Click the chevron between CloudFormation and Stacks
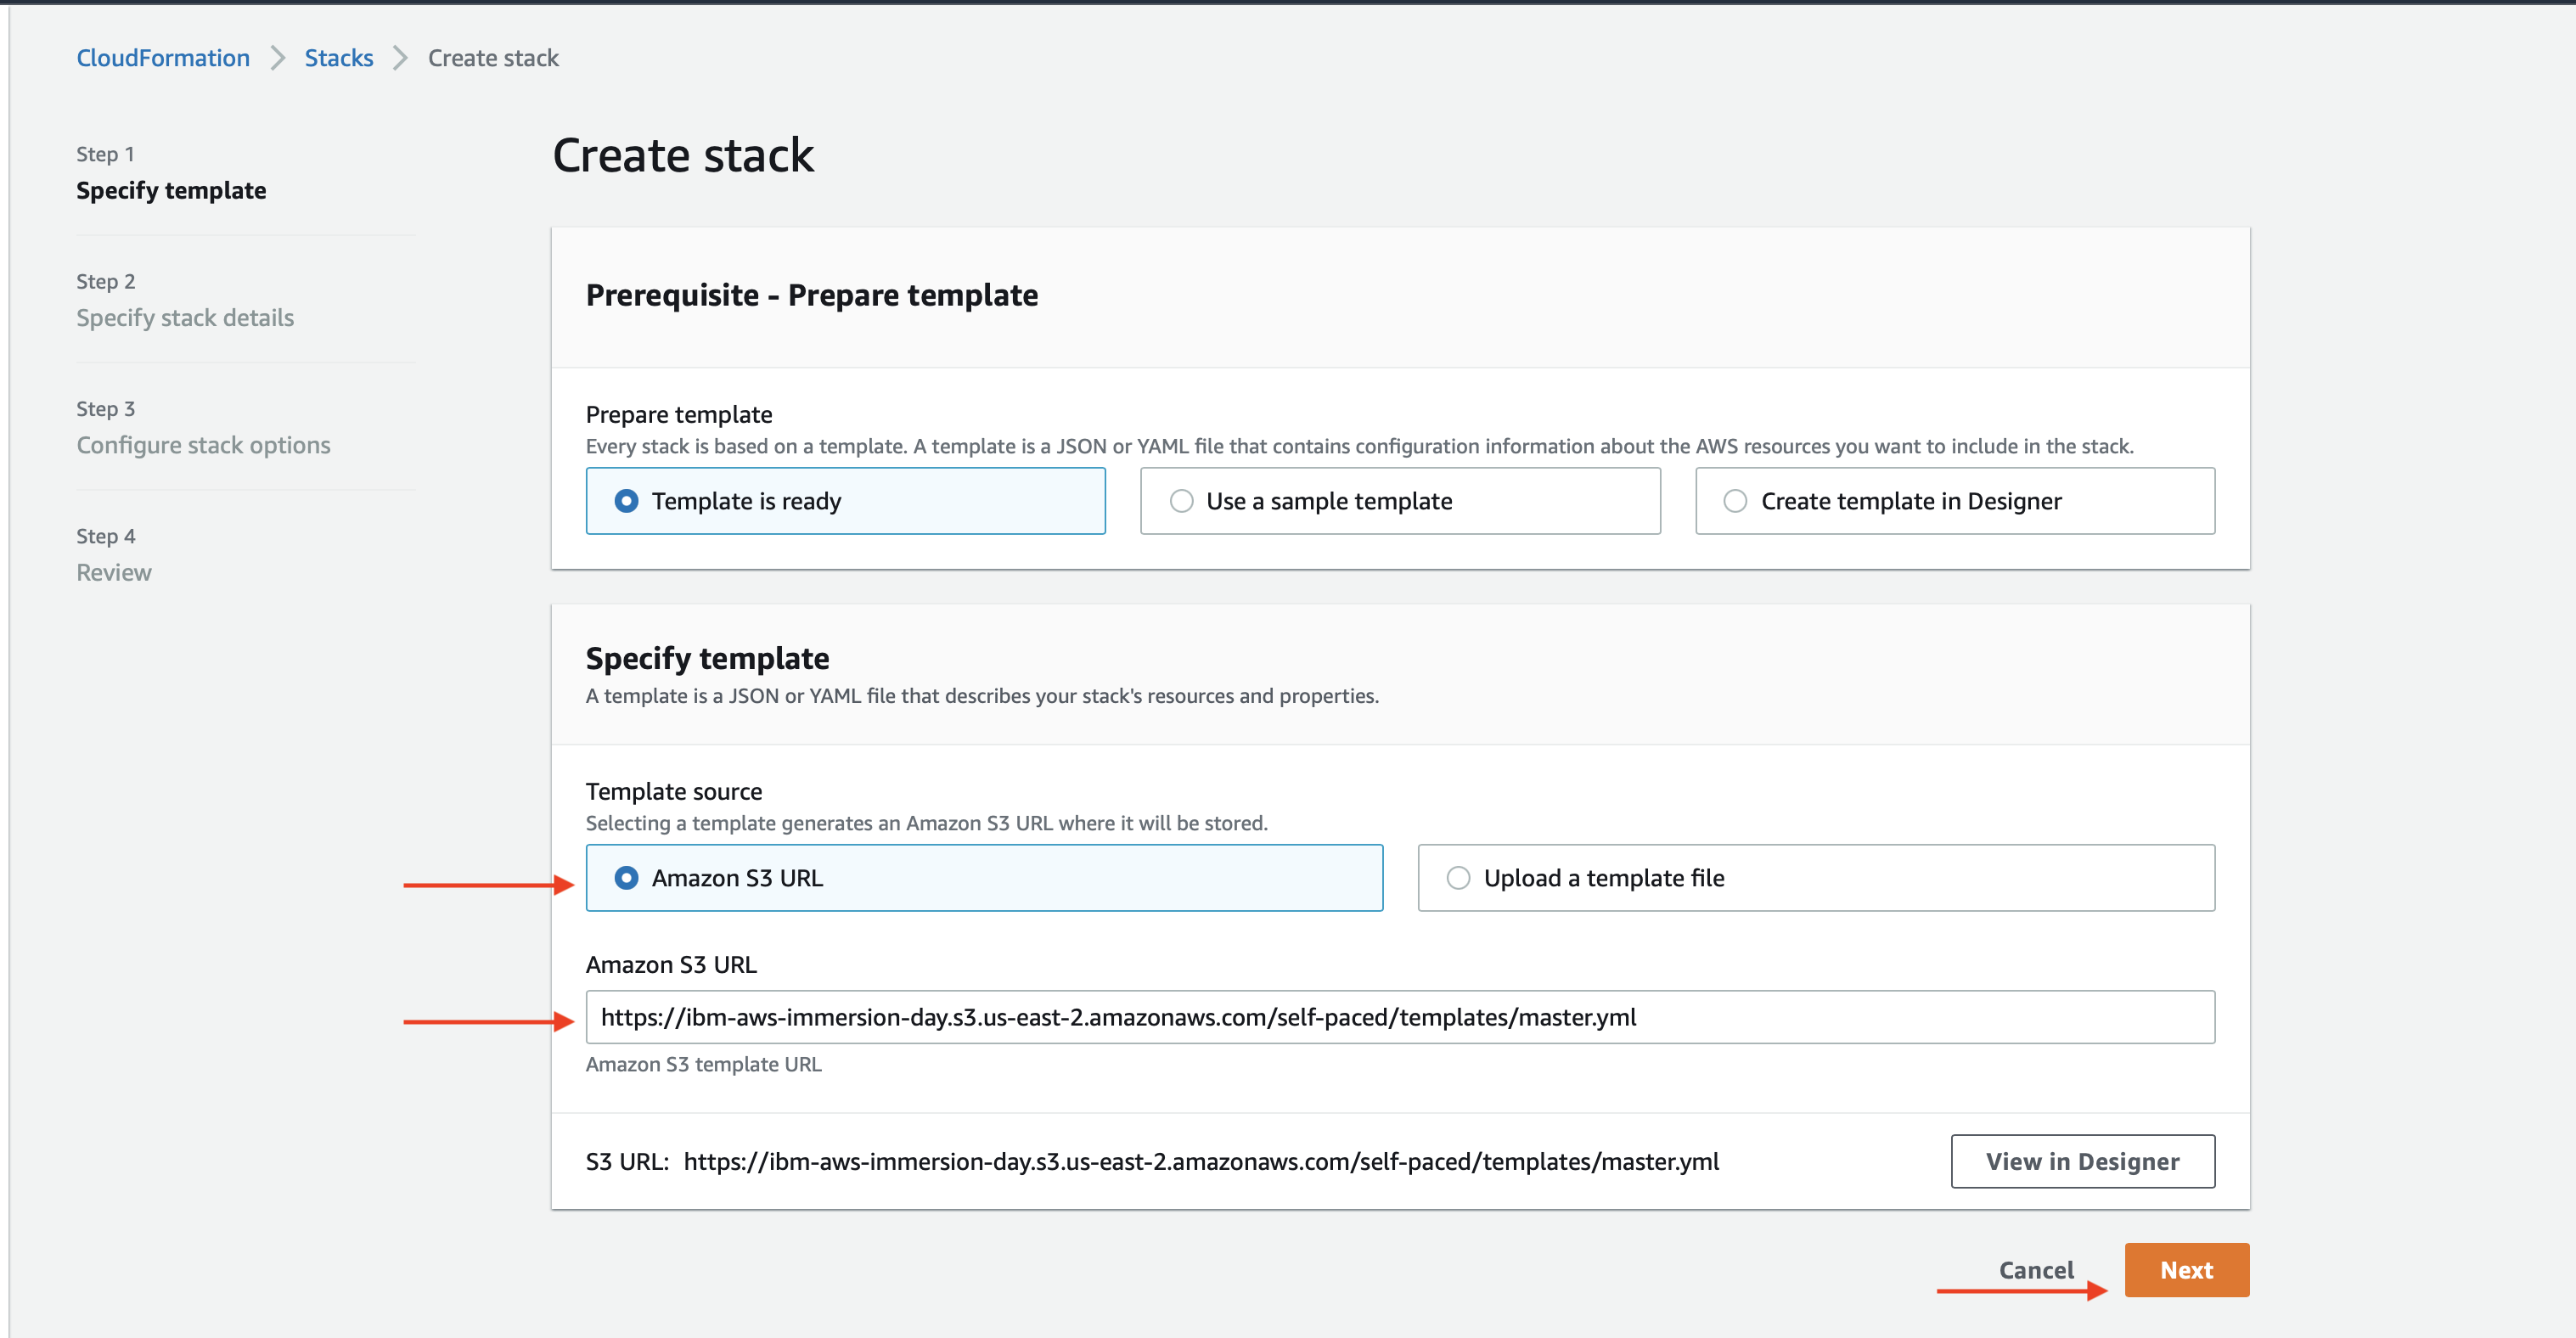Viewport: 2576px width, 1338px height. click(278, 58)
